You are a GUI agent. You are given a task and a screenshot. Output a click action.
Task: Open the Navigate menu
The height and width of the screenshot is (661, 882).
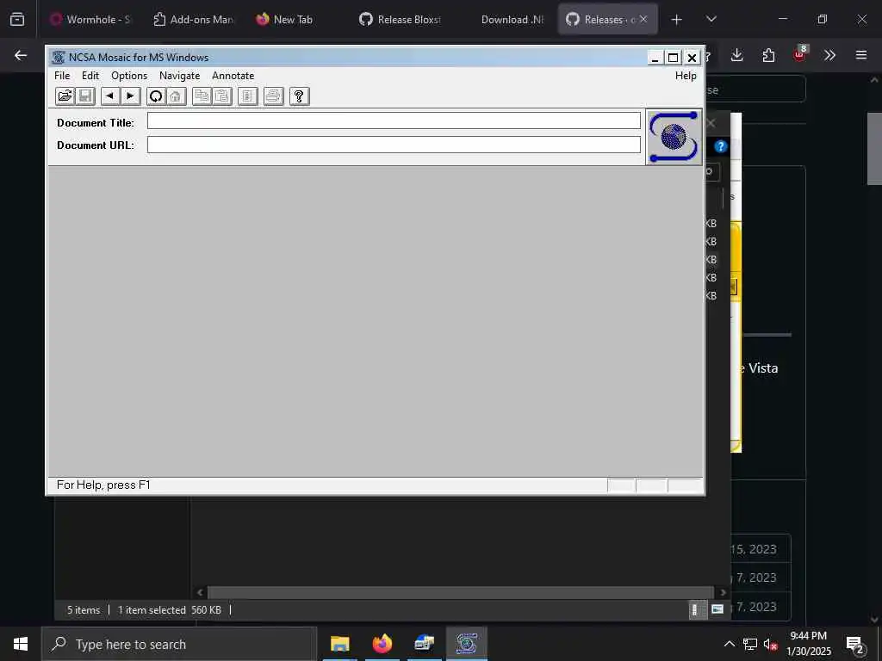[x=179, y=76]
